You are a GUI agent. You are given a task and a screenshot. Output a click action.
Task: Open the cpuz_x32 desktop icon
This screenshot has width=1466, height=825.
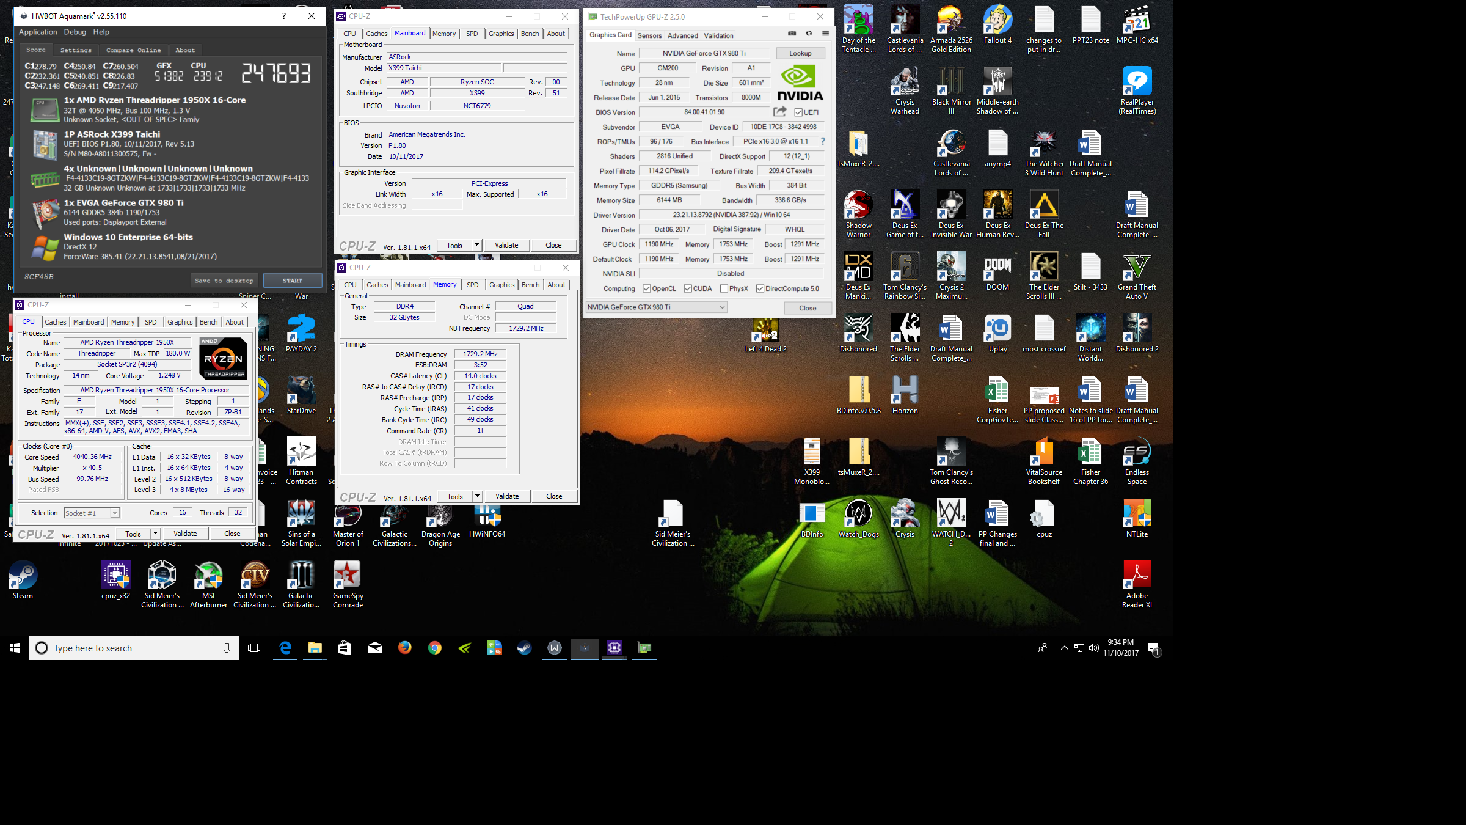115,580
